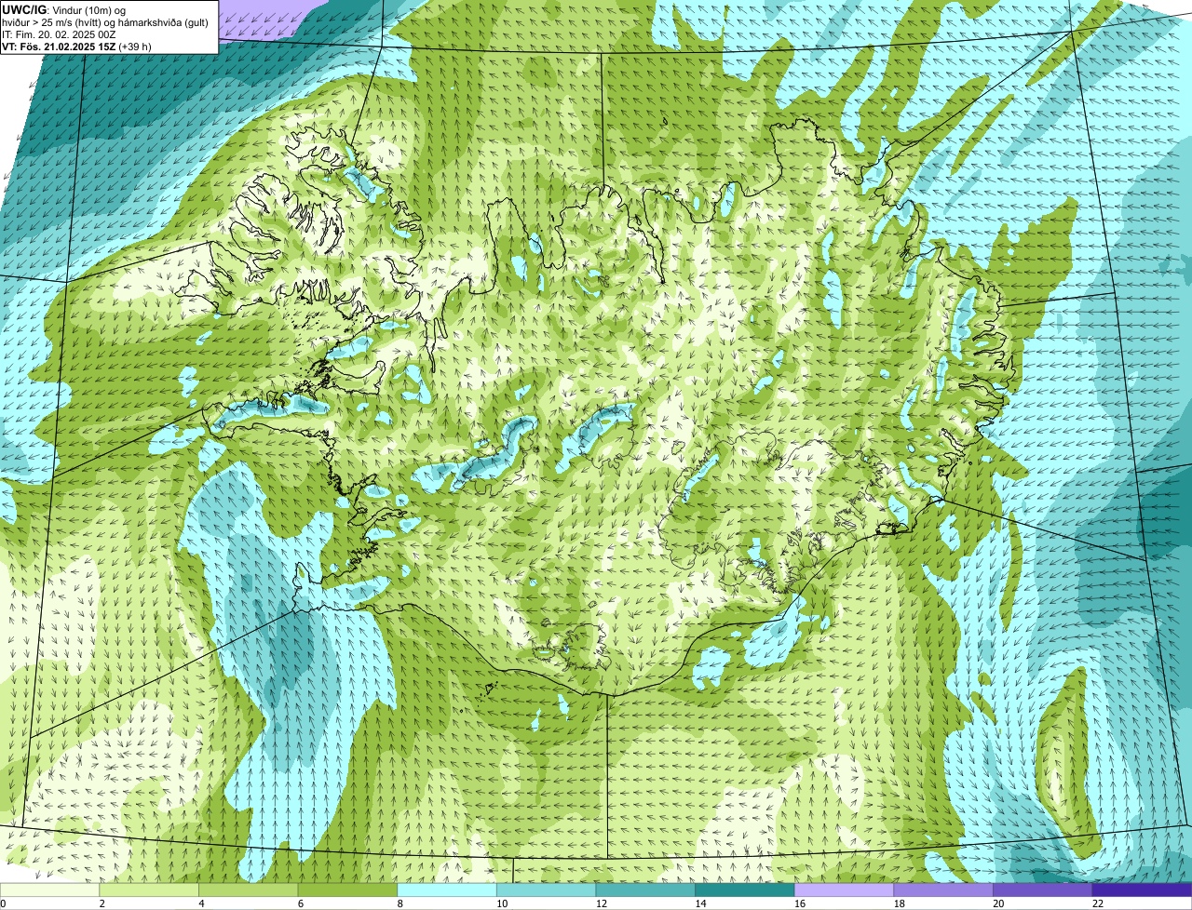Click the legend value "22"

tap(1098, 903)
